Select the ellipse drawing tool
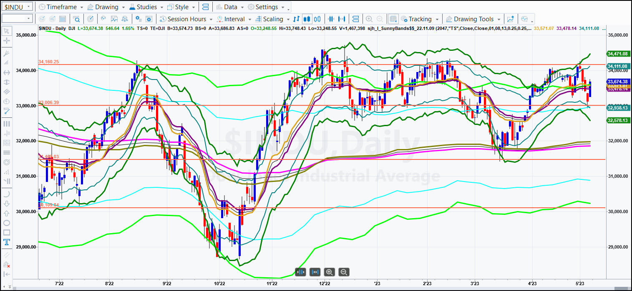 point(6,223)
